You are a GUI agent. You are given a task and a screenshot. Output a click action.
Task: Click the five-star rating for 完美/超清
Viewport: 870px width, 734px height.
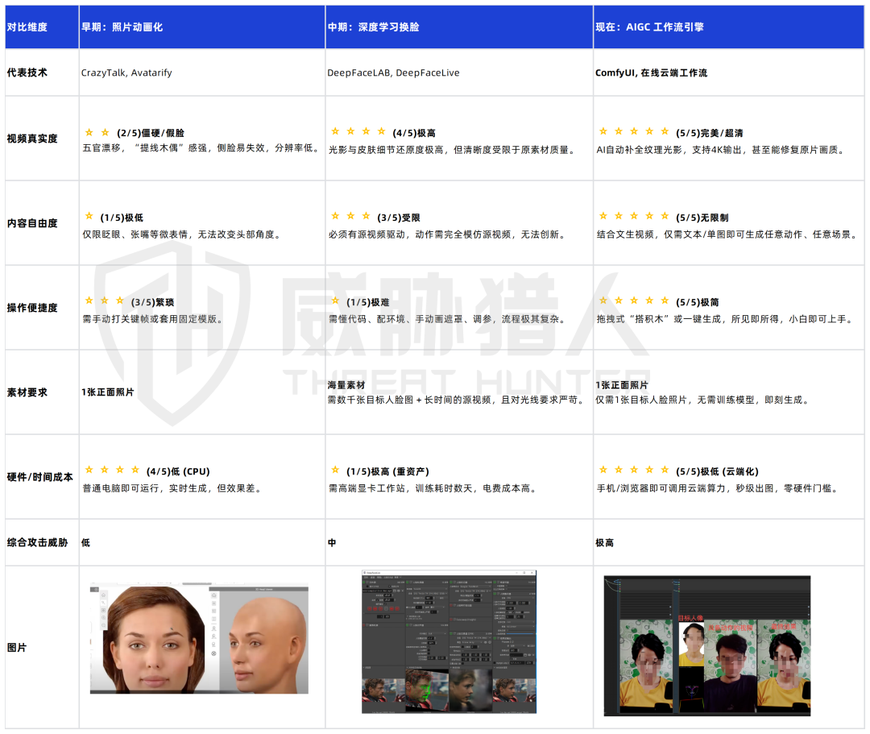(x=633, y=131)
